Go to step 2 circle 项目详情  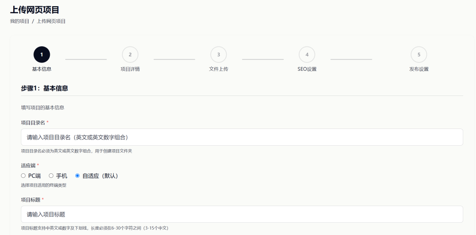pyautogui.click(x=130, y=55)
